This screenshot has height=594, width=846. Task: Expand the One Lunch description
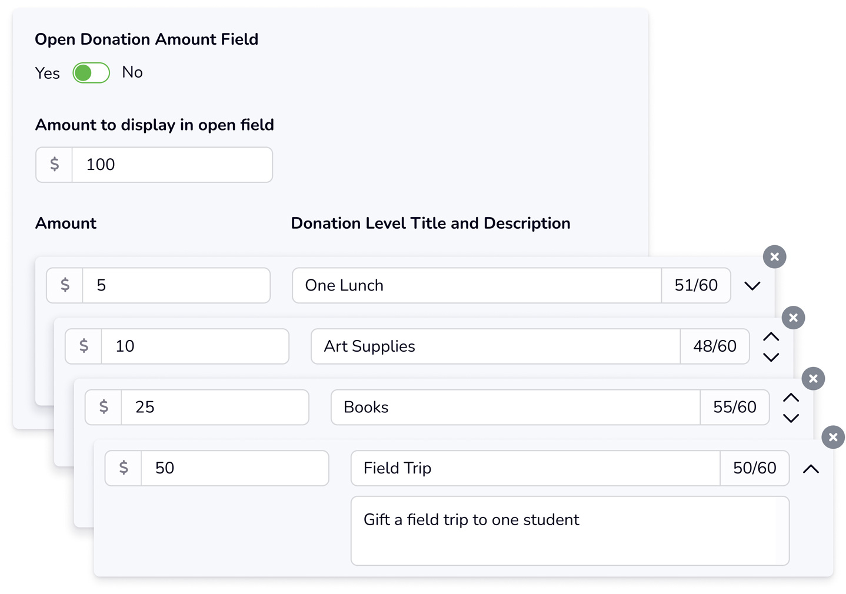tap(752, 286)
